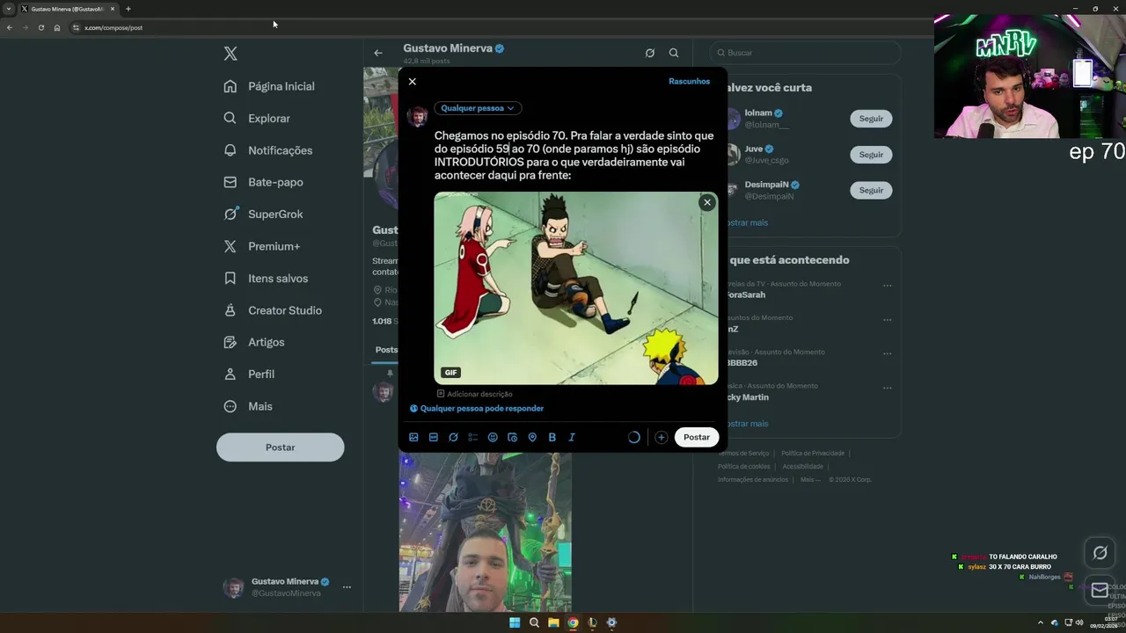This screenshot has height=633, width=1126.
Task: Search within profile via magnifier icon
Action: tap(674, 53)
